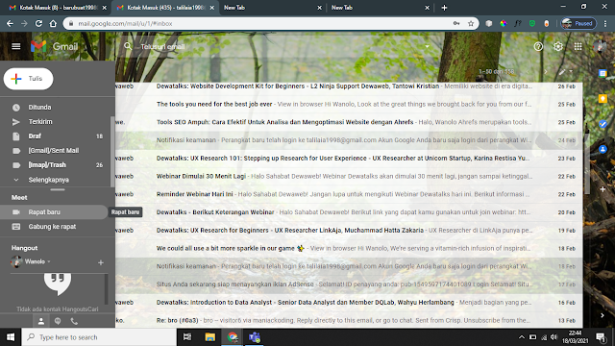615x346 pixels.
Task: Open the [Gmail]/Sent Mail label
Action: click(x=53, y=151)
